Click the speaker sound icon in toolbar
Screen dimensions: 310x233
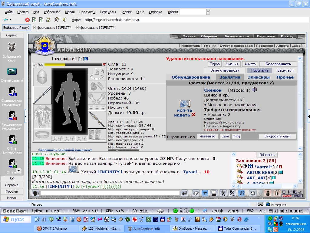(65, 20)
